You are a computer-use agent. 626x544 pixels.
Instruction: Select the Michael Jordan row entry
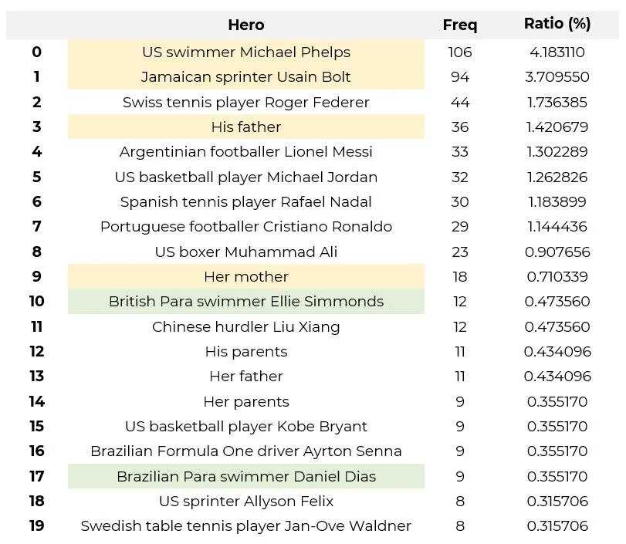tap(245, 177)
